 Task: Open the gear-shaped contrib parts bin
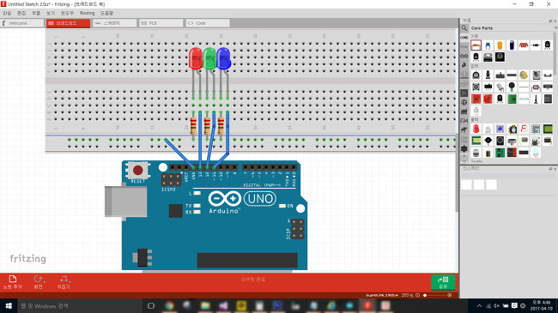coord(464,148)
